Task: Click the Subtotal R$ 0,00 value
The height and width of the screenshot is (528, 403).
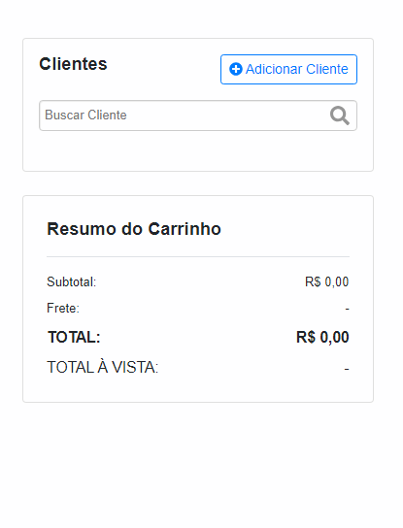Action: [327, 281]
